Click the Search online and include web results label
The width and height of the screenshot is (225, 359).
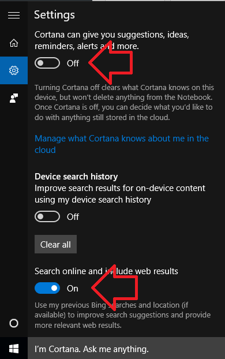pos(106,271)
